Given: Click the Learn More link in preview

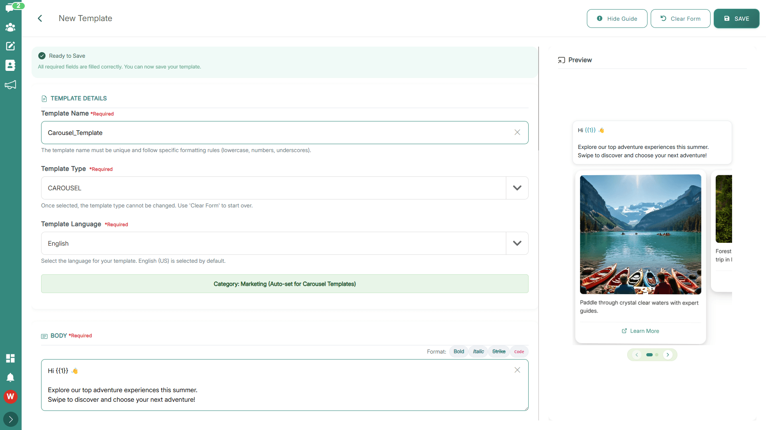Looking at the screenshot, I should click(x=640, y=331).
